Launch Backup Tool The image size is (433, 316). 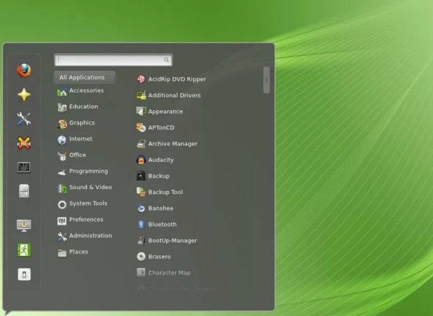(x=159, y=192)
